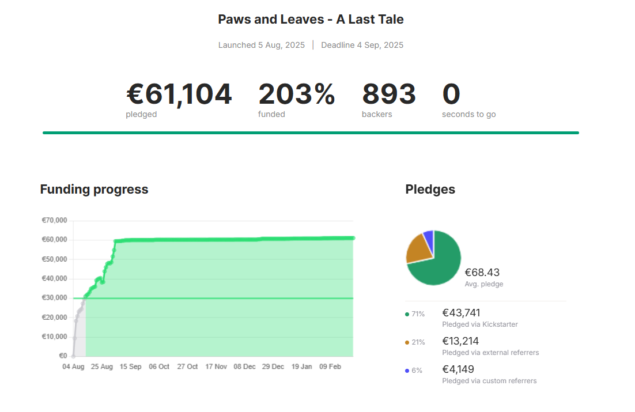
Task: Click the green dot beside 71%
Action: pyautogui.click(x=407, y=315)
